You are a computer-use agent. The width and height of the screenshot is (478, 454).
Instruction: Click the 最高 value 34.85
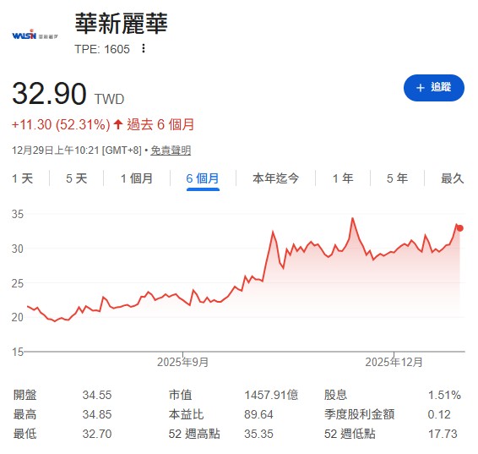(97, 414)
